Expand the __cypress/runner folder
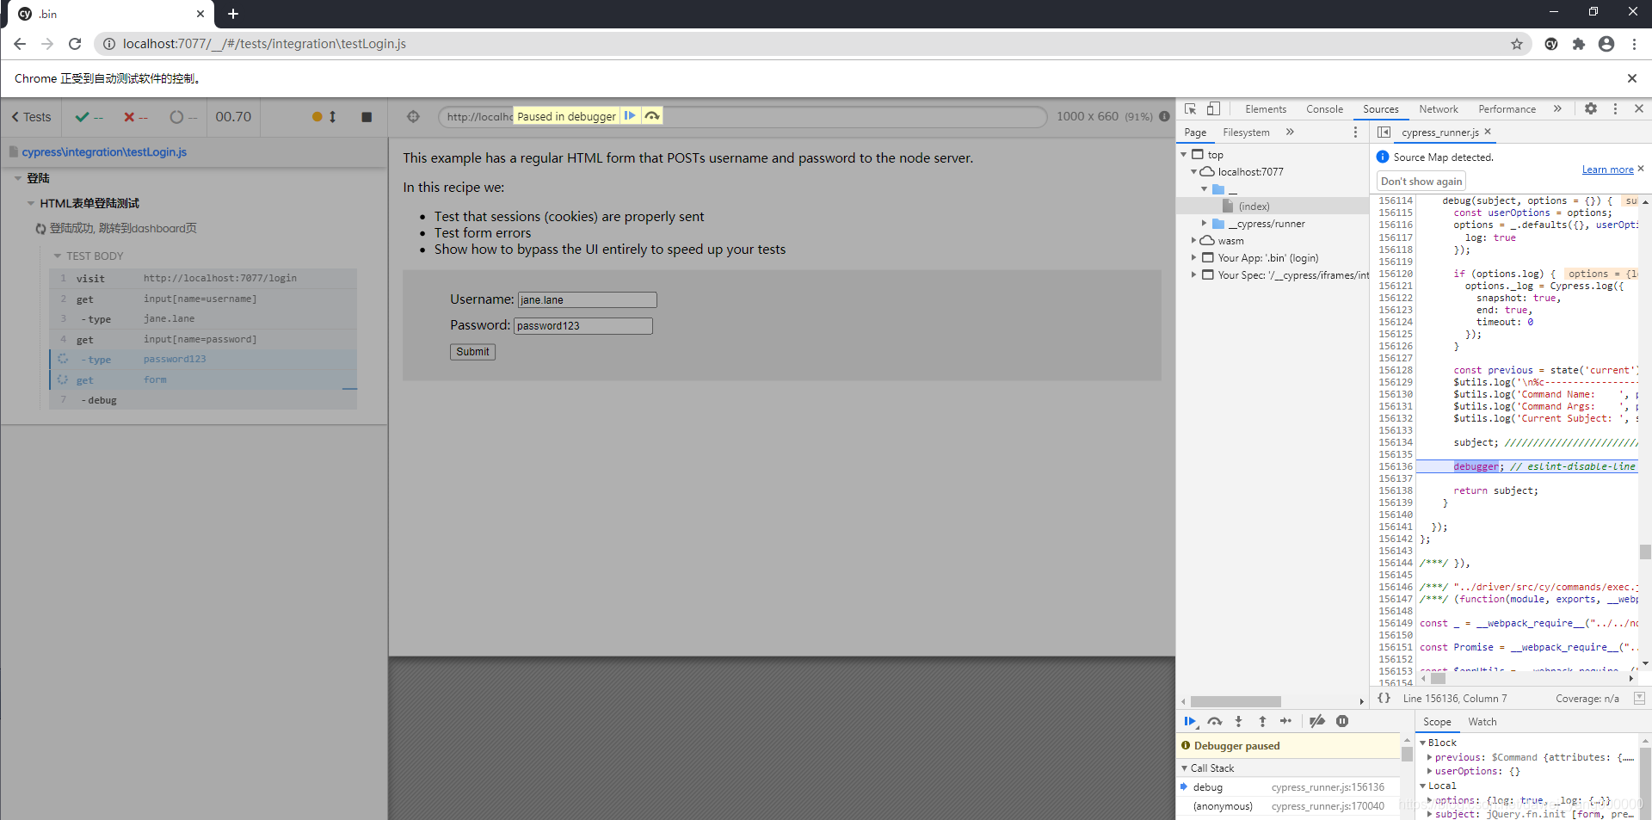1652x820 pixels. tap(1205, 224)
